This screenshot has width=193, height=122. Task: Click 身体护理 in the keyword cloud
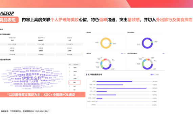[24, 81]
